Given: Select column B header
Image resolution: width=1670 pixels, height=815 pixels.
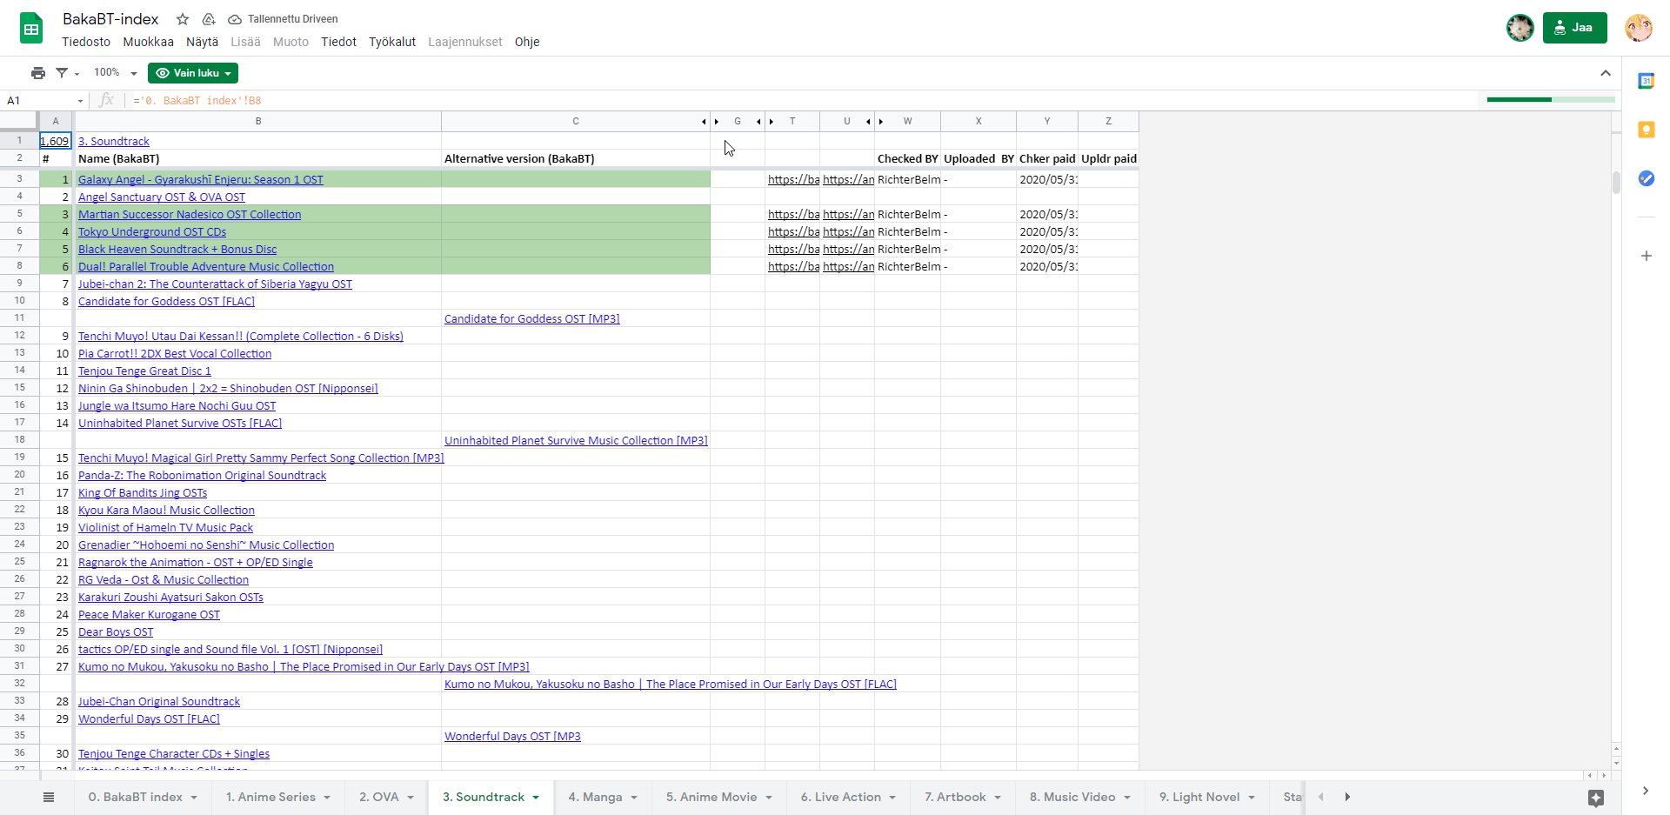Looking at the screenshot, I should coord(258,122).
